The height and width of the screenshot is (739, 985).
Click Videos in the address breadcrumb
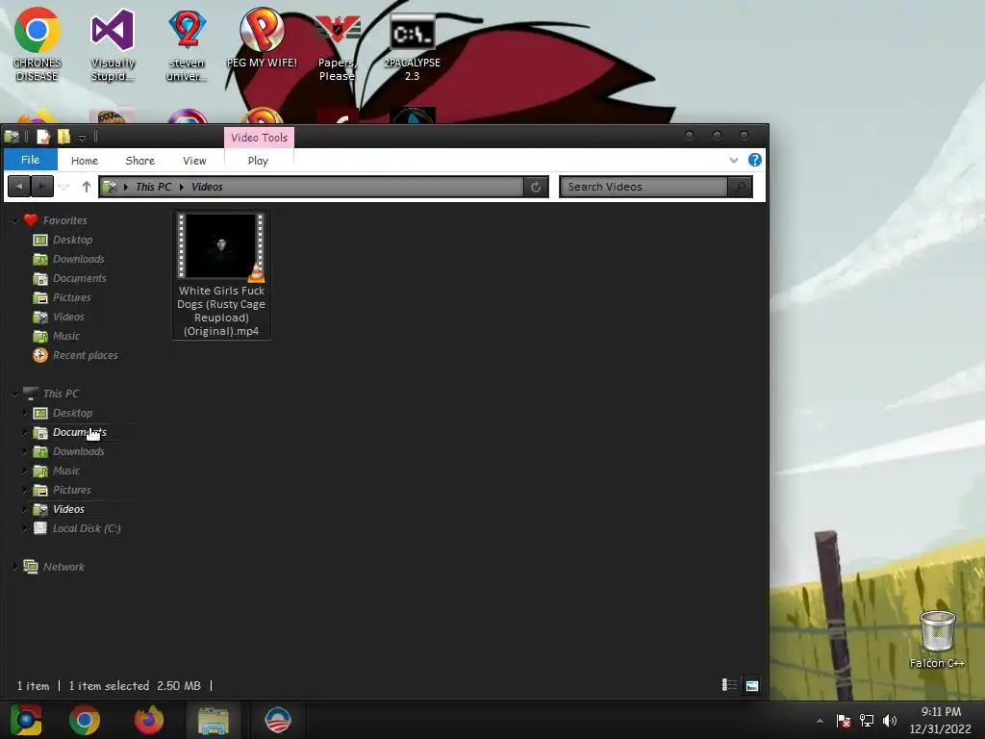coord(207,187)
